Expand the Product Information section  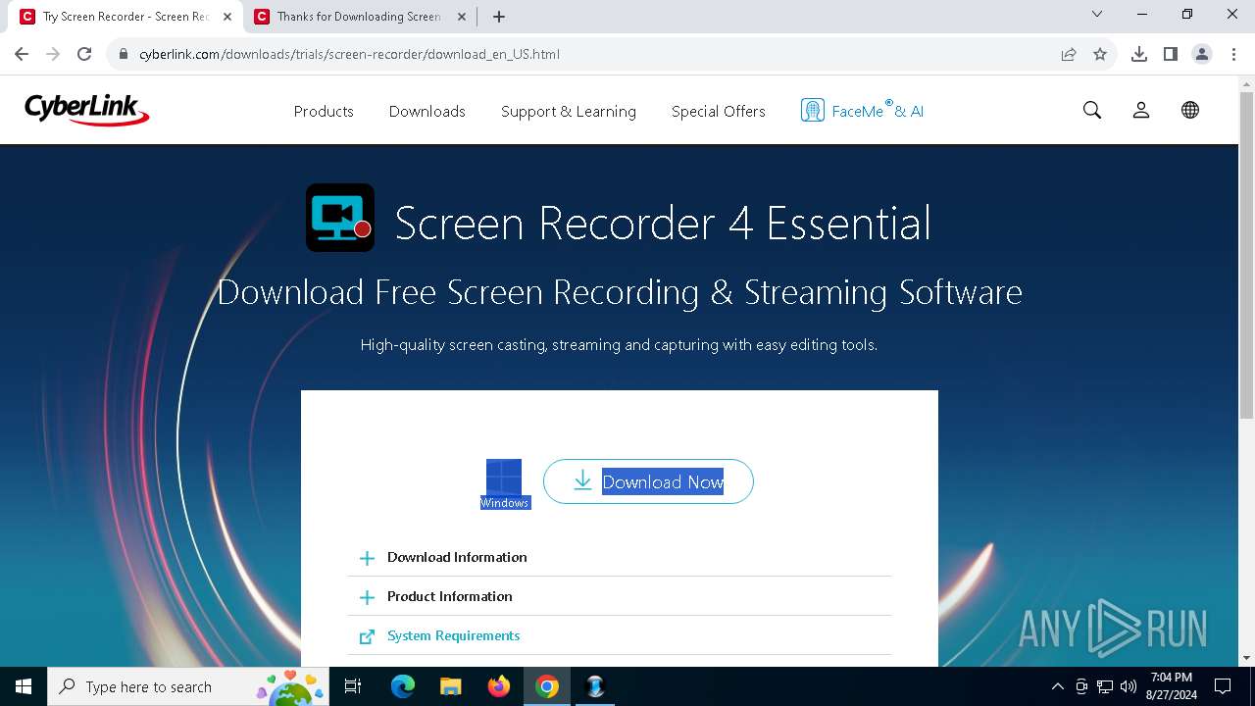[x=620, y=596]
